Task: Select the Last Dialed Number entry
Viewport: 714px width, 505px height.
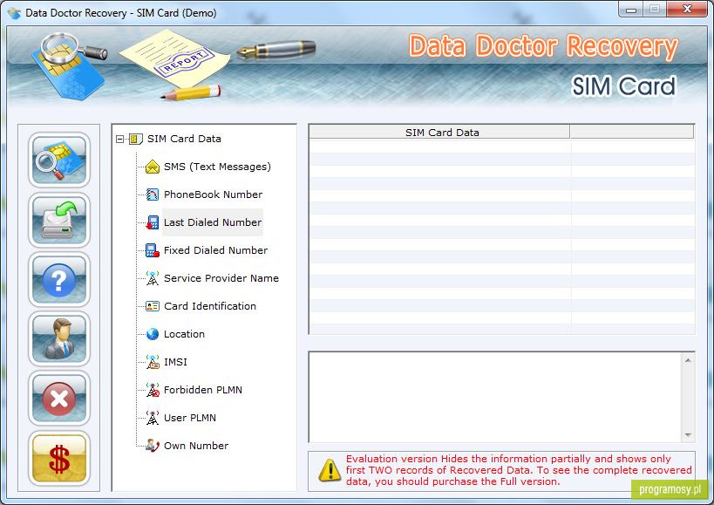Action: (213, 222)
